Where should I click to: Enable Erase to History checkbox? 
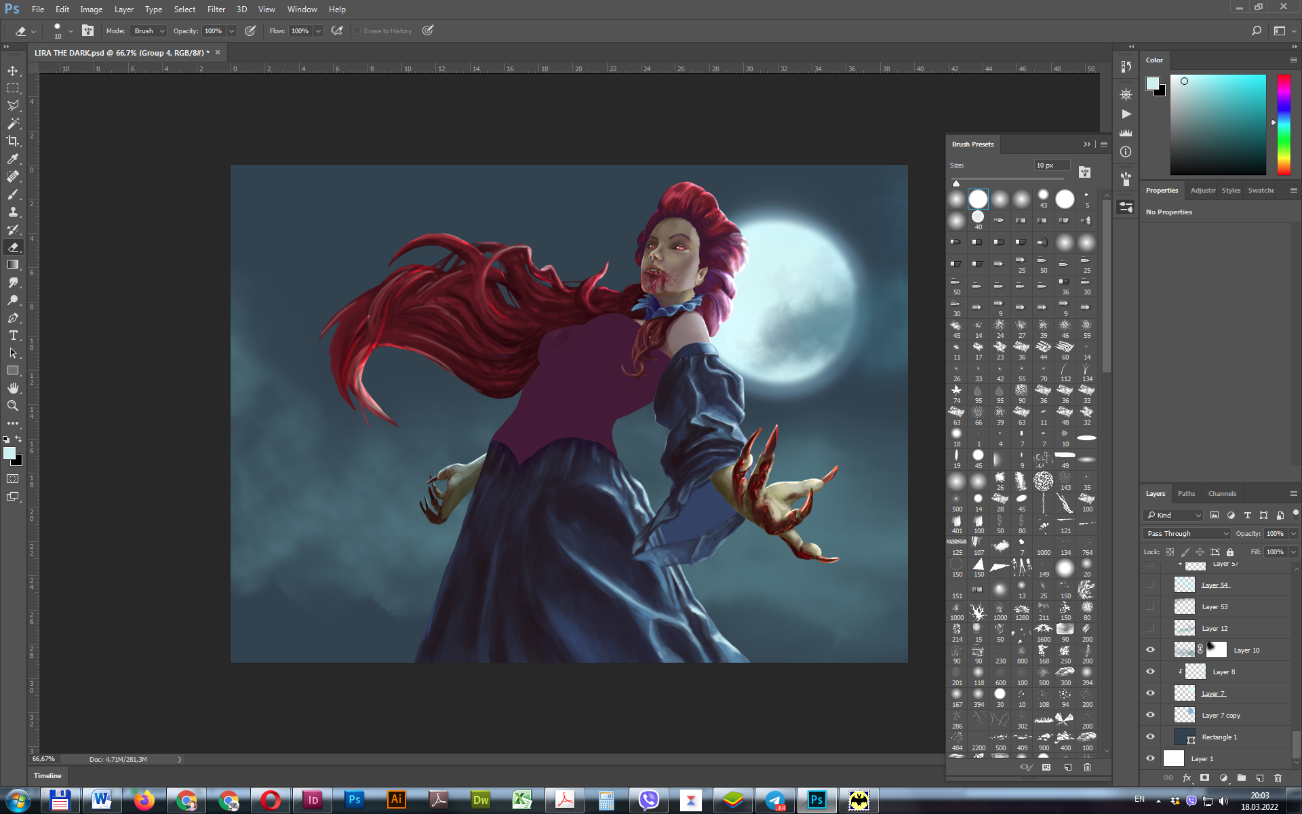357,31
